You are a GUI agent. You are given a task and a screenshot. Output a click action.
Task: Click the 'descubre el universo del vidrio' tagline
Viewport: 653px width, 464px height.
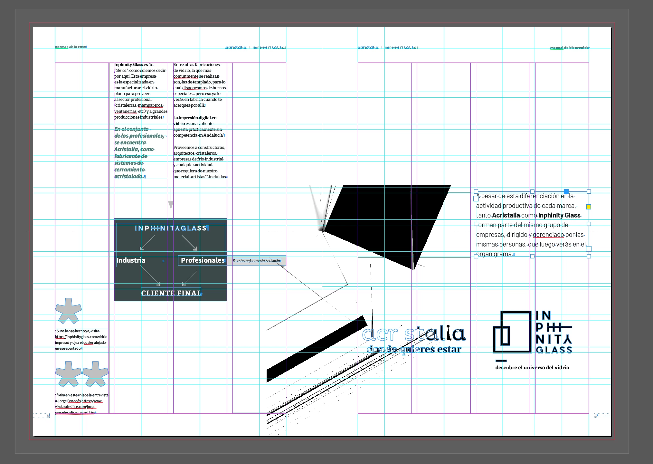[532, 368]
